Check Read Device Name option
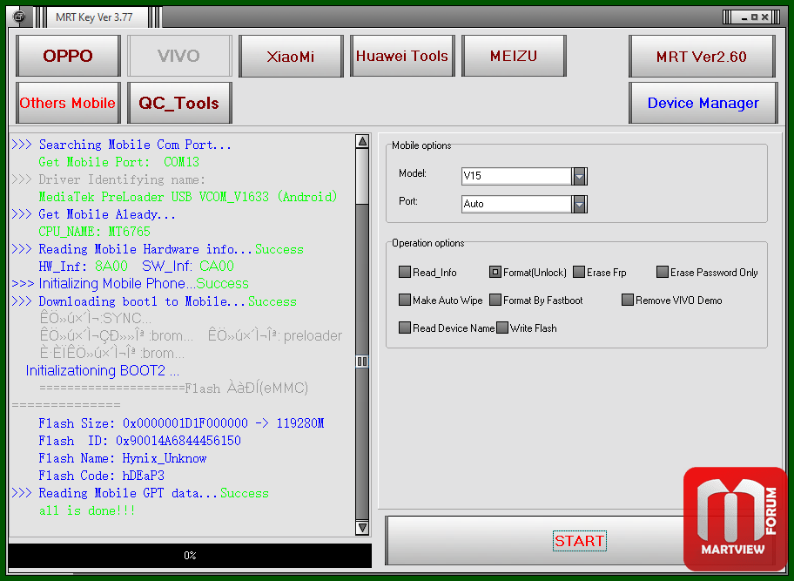The image size is (794, 581). 405,328
